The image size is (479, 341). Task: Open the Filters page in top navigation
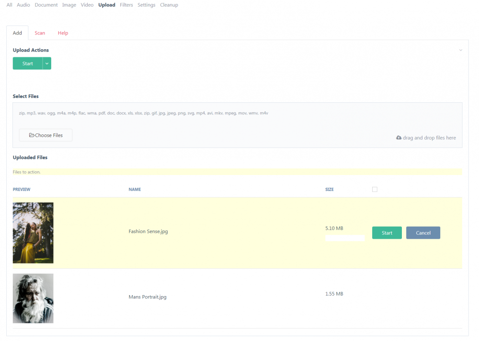coord(126,5)
